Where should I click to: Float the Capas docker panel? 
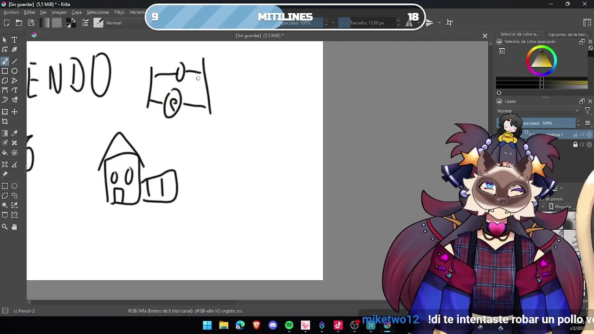tap(582, 102)
